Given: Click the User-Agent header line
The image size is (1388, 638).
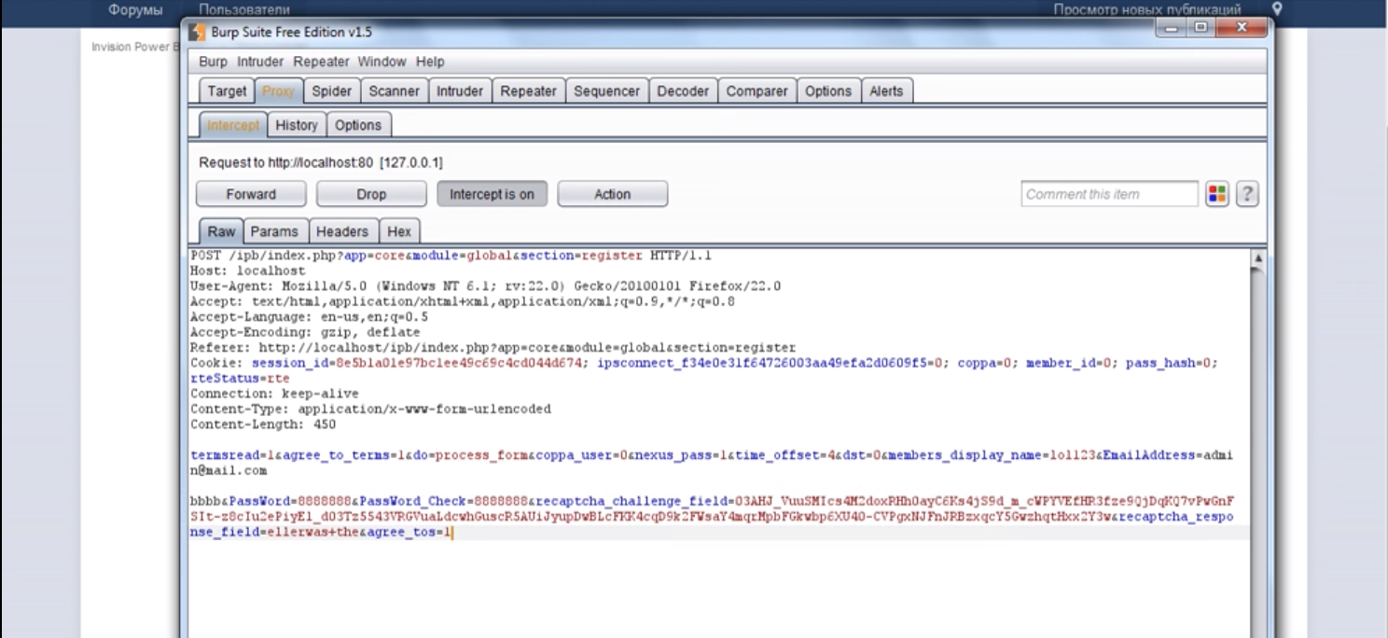Looking at the screenshot, I should (485, 286).
